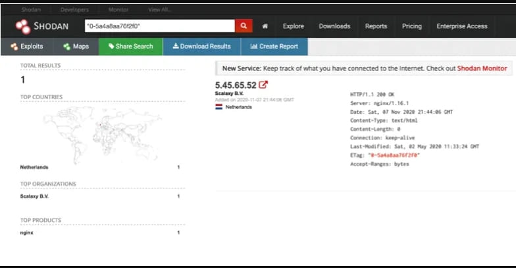Click the Share Search tag icon
The height and width of the screenshot is (268, 516).
coord(111,46)
